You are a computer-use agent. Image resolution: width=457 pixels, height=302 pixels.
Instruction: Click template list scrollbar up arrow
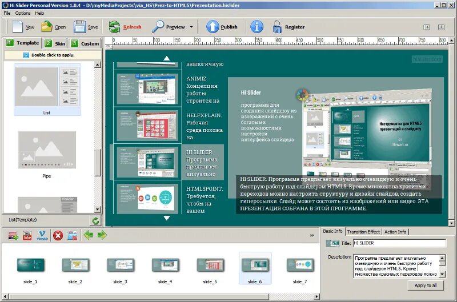98,65
